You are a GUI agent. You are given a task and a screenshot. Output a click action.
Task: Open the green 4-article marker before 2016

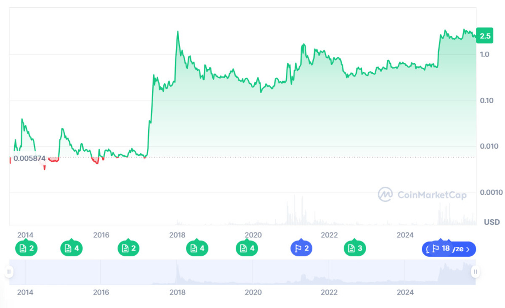[72, 249]
